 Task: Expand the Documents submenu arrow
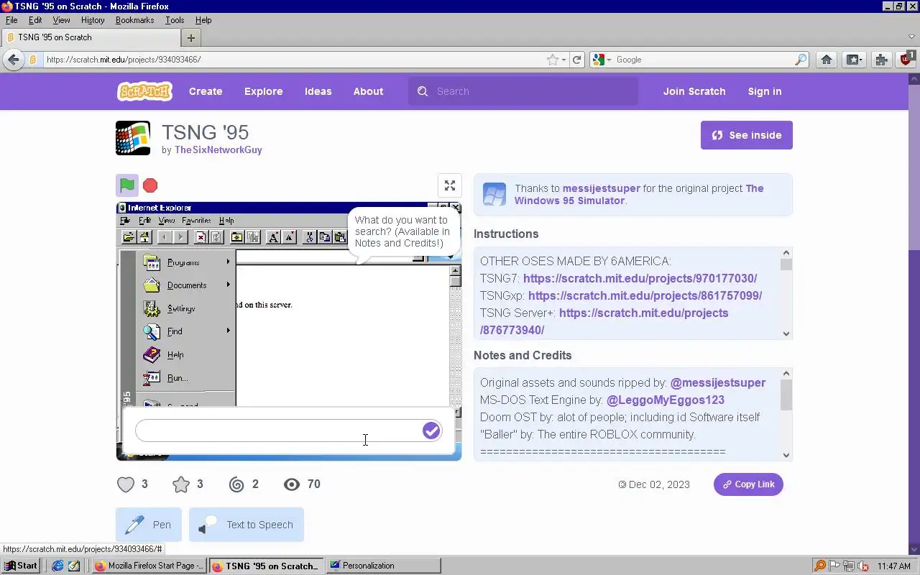tap(228, 285)
